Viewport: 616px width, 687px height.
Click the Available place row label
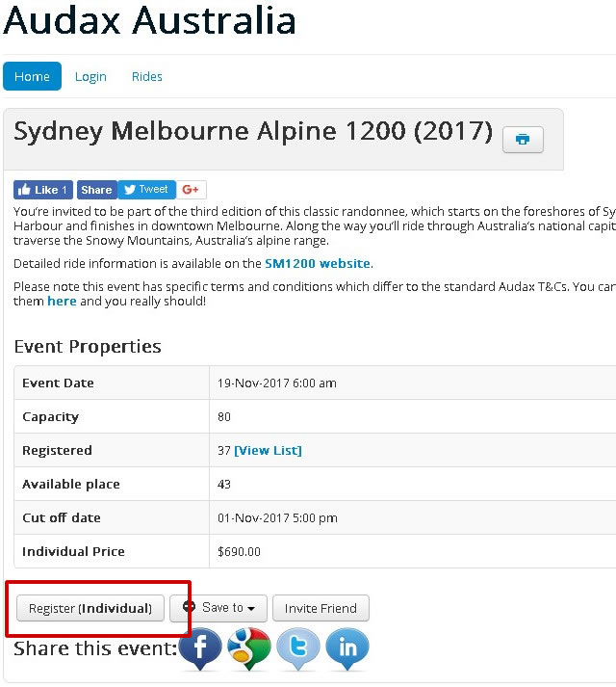click(71, 484)
